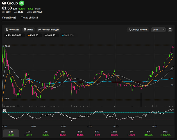Click the Qt Group title
Screen dimensions: 177x140
pyautogui.click(x=10, y=3)
